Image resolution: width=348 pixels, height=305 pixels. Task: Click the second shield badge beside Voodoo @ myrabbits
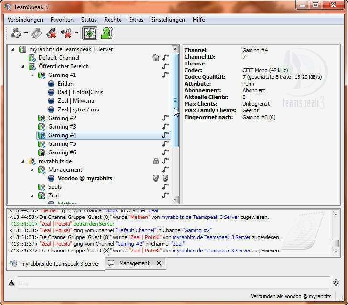pyautogui.click(x=165, y=178)
